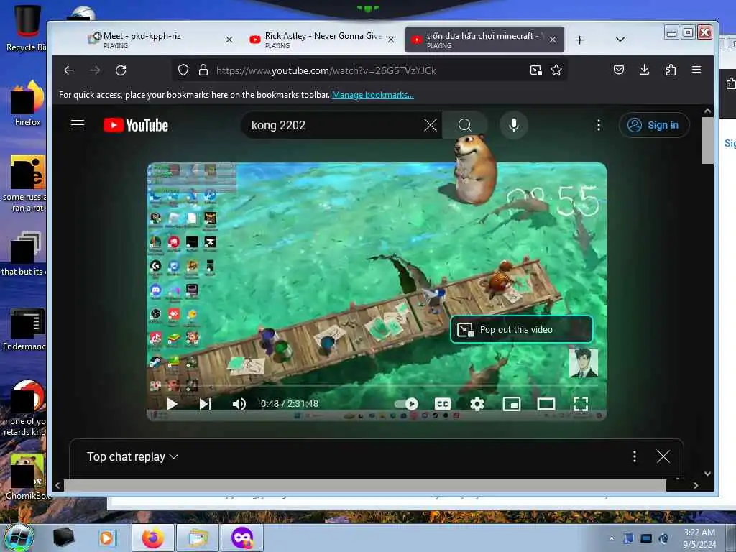The image size is (736, 552).
Task: Click the YouTube search magnifier button
Action: coord(465,125)
